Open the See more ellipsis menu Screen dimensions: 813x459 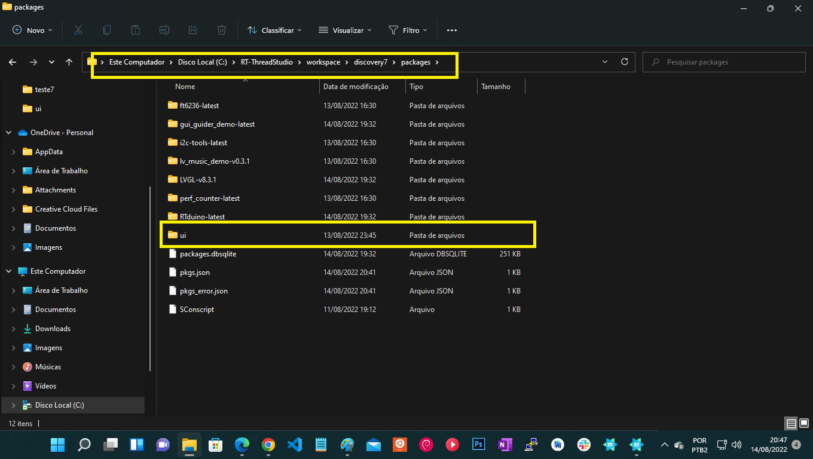451,30
